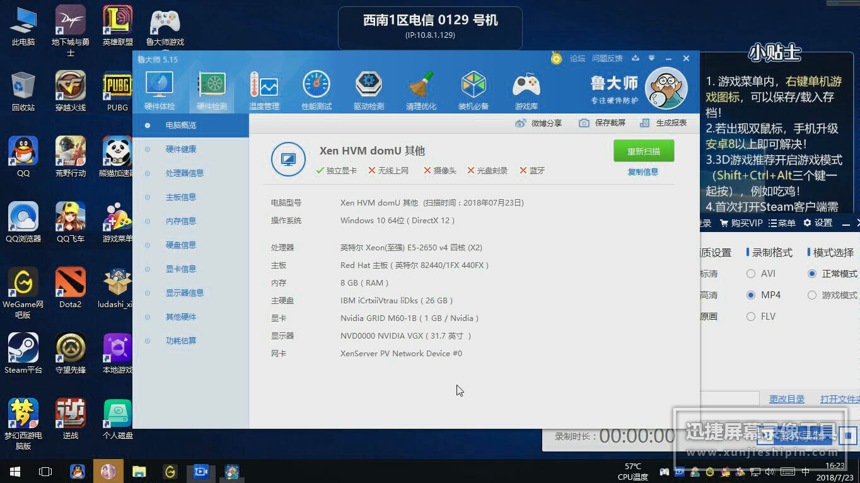This screenshot has height=483, width=860.
Task: Open Task View on the taskbar
Action: (45, 471)
